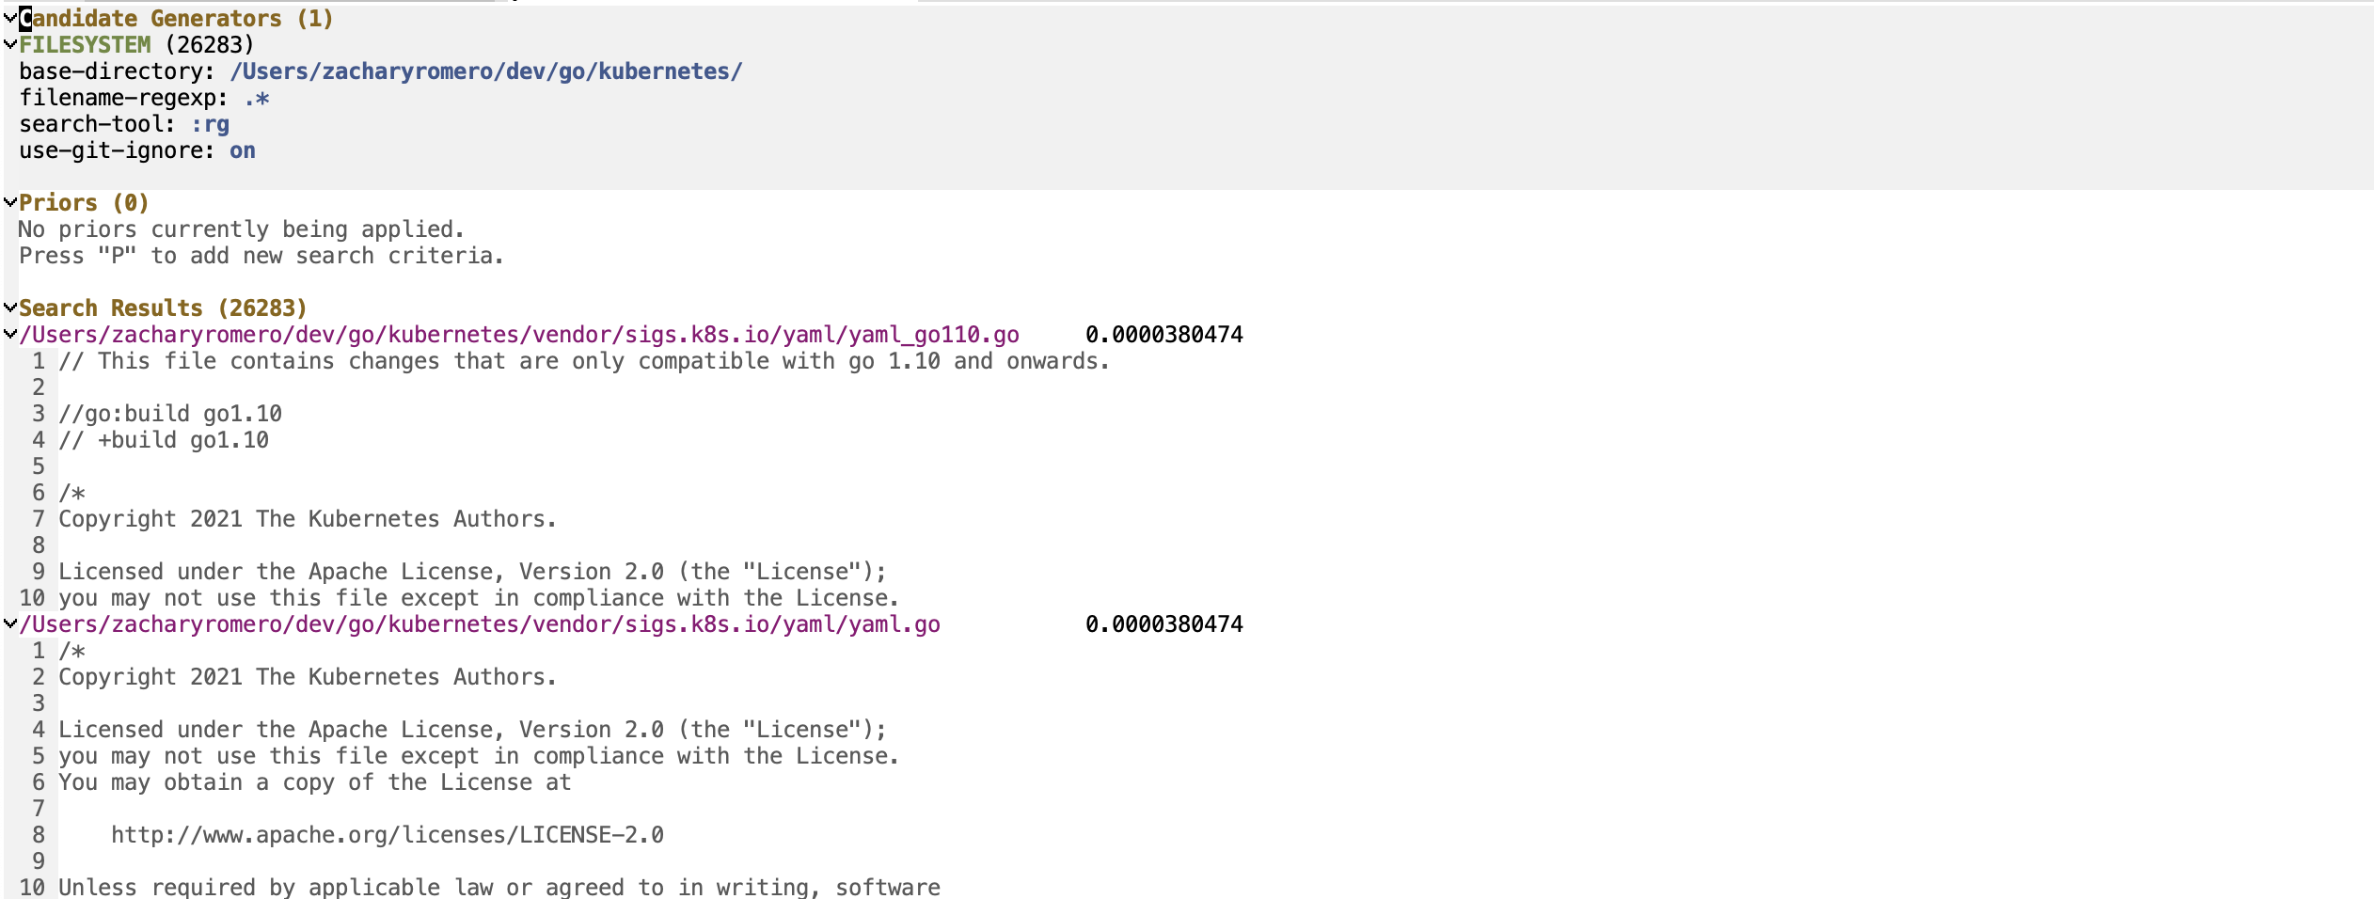This screenshot has height=899, width=2374.
Task: Collapse the Priors section
Action: 10,200
